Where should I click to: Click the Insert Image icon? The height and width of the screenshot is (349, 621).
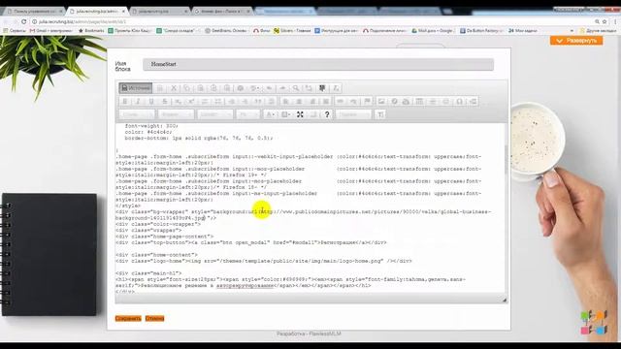coord(381,101)
